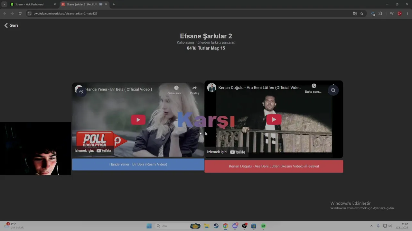Expand the tab search dropdown

pos(4,4)
